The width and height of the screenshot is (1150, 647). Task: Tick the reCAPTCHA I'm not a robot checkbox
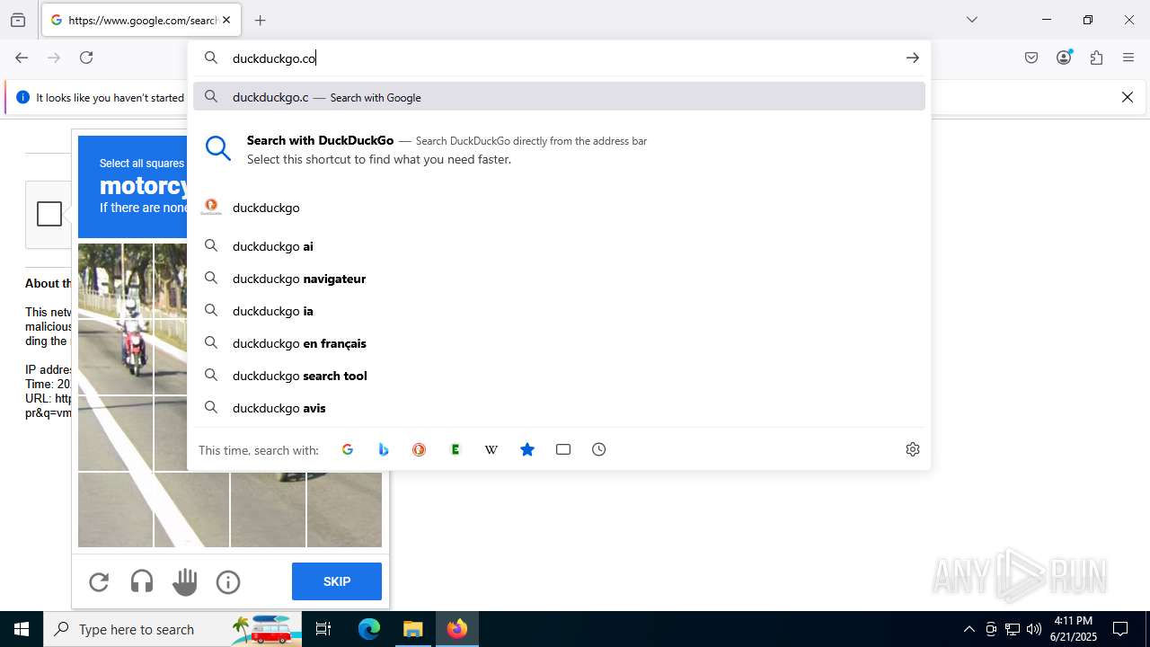coord(49,214)
